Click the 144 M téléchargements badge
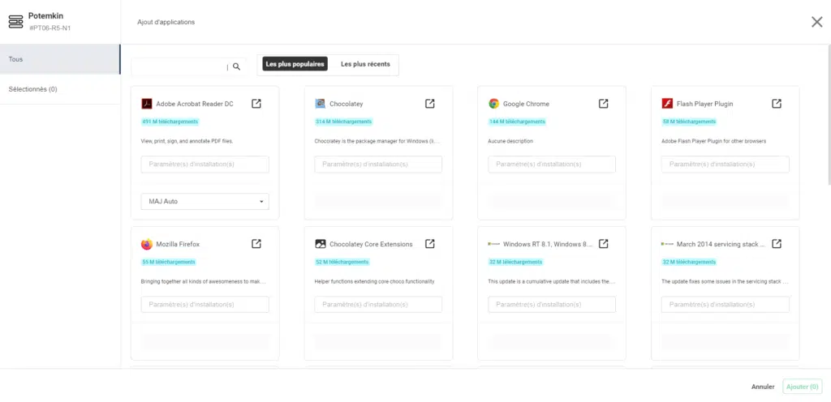The image size is (831, 402). pyautogui.click(x=517, y=122)
